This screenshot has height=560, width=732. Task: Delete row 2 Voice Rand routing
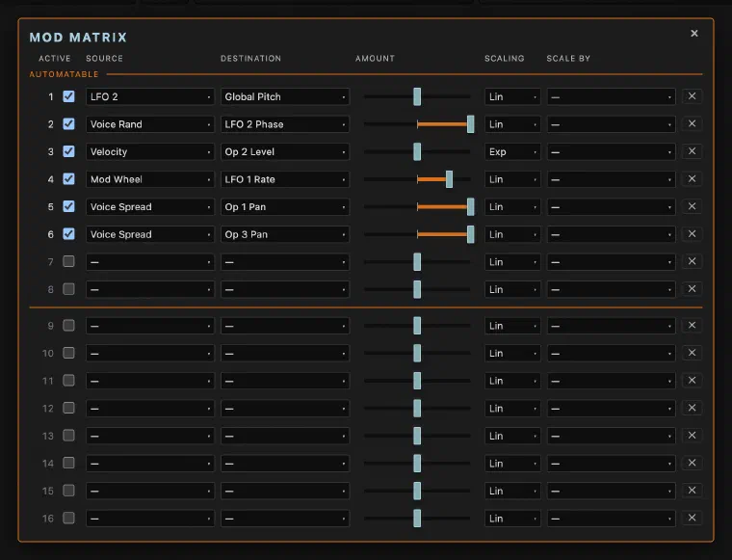(692, 123)
